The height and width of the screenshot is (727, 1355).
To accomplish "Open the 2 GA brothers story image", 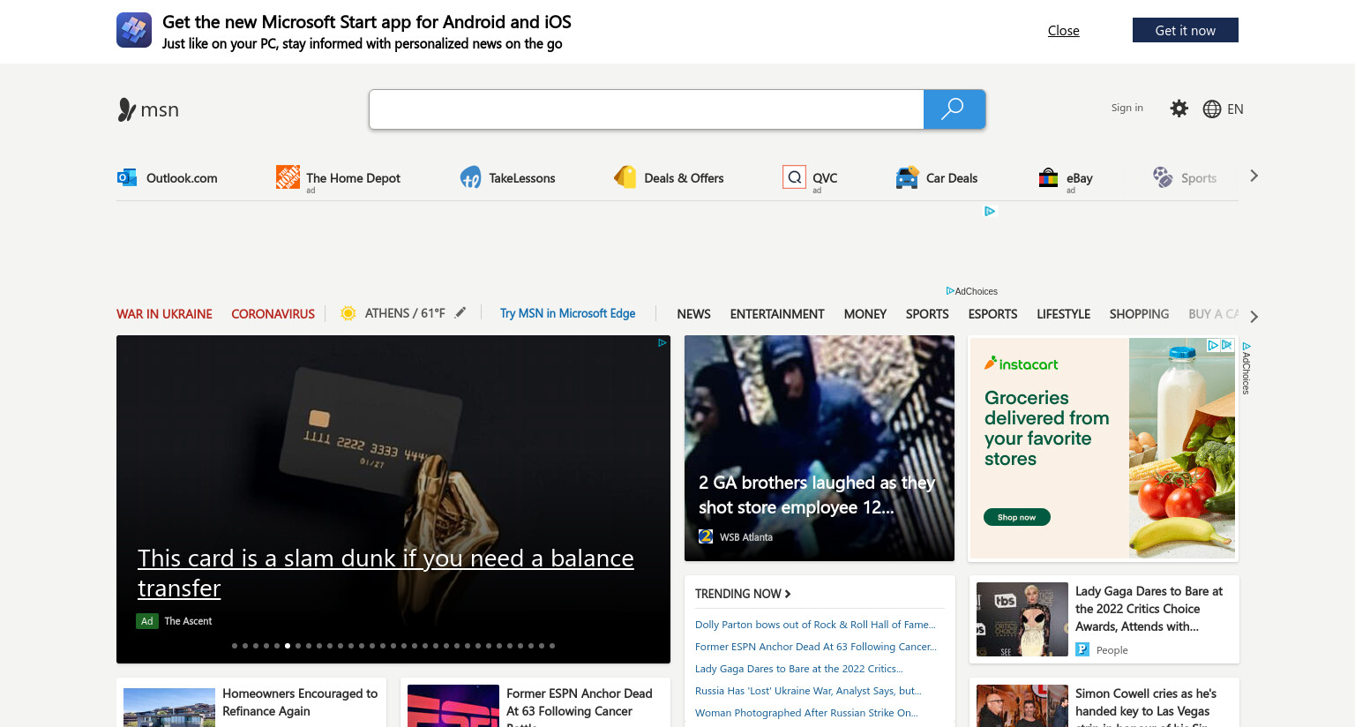I will [x=820, y=448].
